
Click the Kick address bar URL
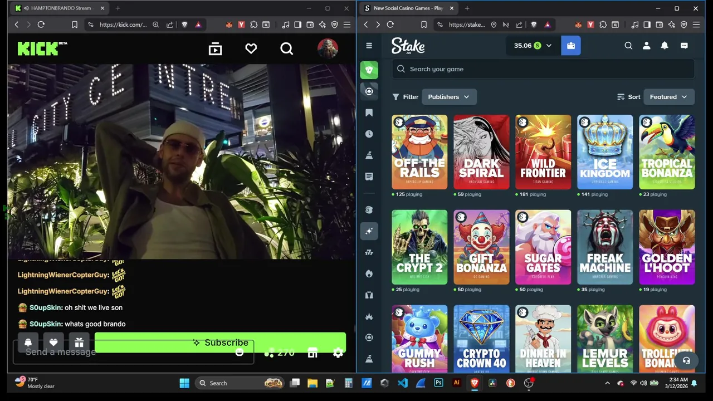(x=123, y=25)
